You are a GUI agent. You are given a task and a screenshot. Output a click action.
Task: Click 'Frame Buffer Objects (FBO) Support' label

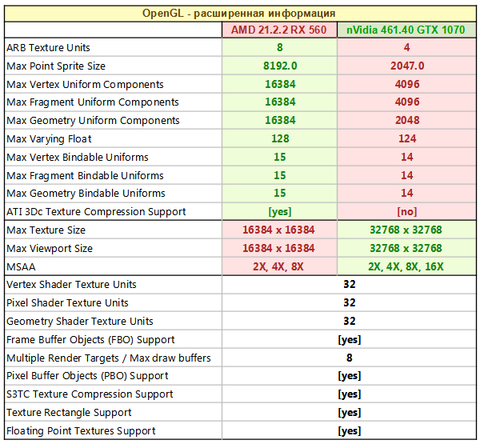click(90, 340)
